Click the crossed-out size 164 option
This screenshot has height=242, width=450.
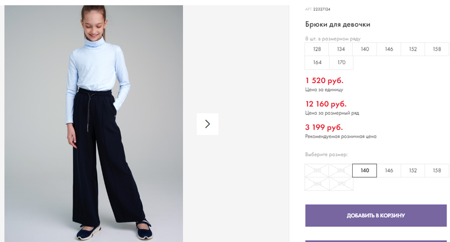click(x=317, y=184)
